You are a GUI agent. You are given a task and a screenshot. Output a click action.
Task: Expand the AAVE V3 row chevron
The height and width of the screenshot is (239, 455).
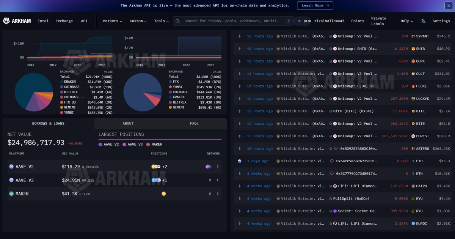point(218,180)
